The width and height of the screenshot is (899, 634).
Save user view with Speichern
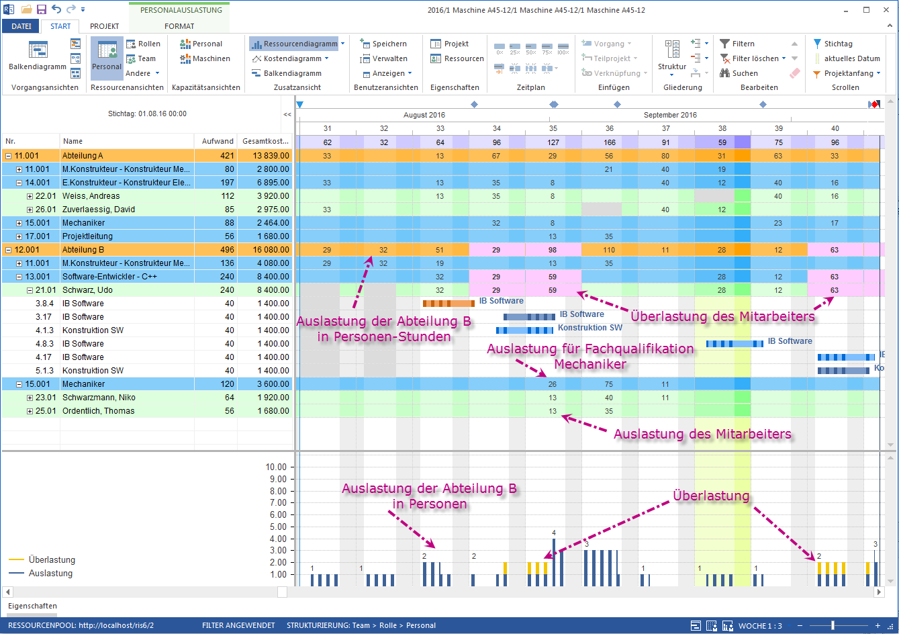point(383,44)
